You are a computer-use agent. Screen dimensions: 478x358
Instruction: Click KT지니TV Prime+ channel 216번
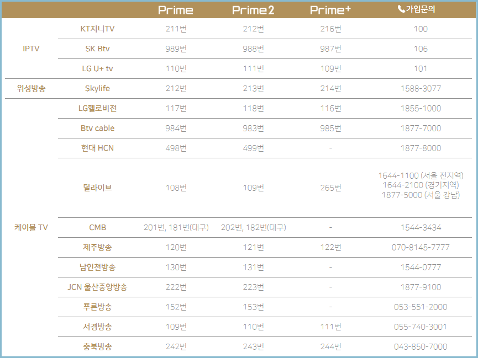click(331, 29)
